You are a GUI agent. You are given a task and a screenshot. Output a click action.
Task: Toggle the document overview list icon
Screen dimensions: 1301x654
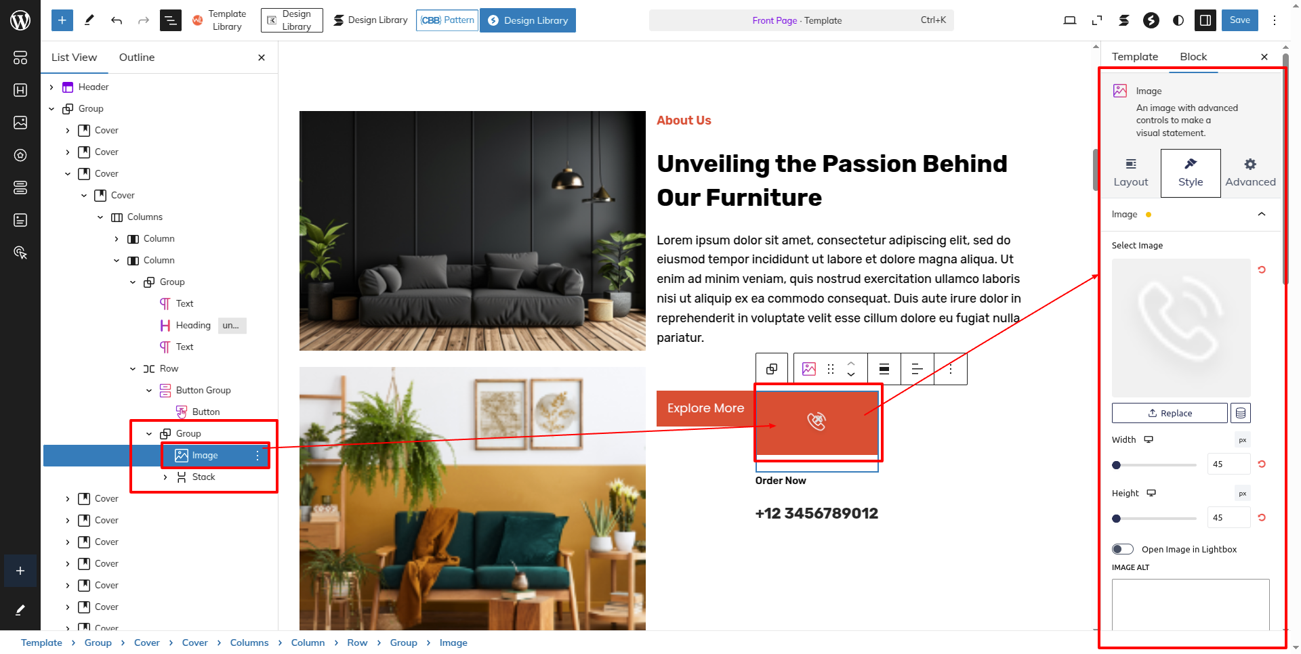tap(171, 20)
